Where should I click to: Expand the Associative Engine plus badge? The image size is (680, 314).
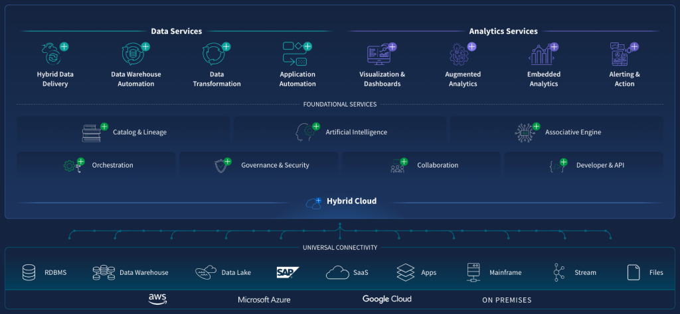pyautogui.click(x=536, y=126)
